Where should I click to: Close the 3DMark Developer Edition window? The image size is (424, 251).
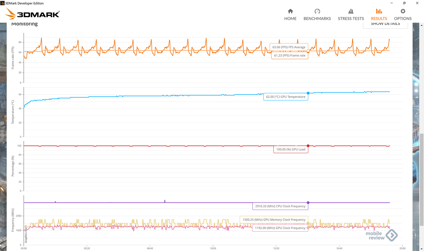pos(417,3)
